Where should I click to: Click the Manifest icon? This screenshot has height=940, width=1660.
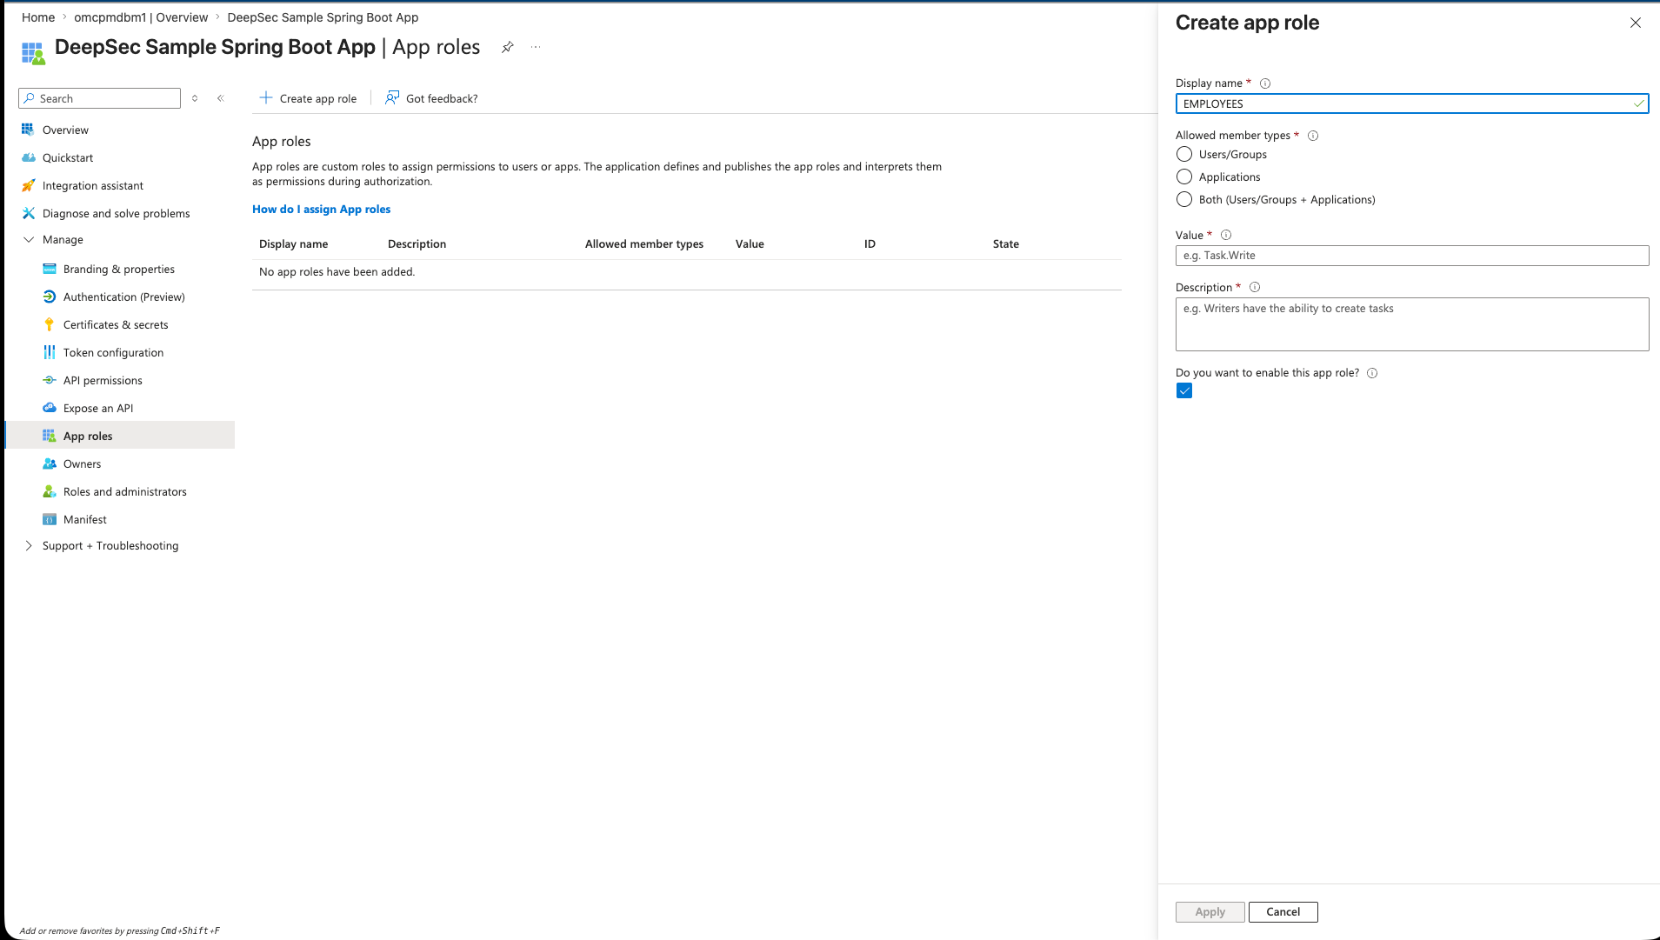50,519
